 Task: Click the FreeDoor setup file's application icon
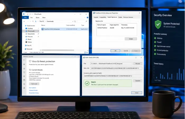(43, 29)
